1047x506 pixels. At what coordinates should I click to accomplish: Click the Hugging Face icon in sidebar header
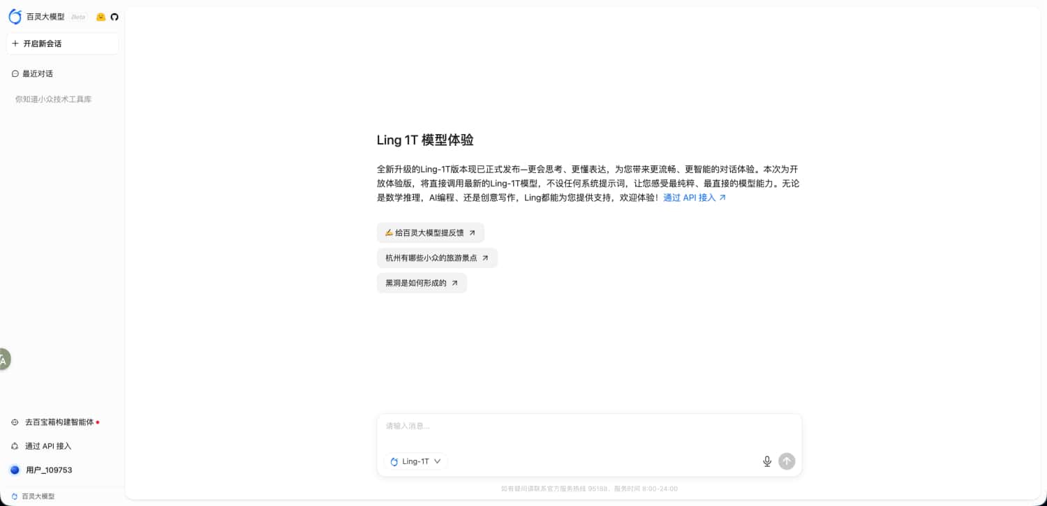pyautogui.click(x=101, y=17)
